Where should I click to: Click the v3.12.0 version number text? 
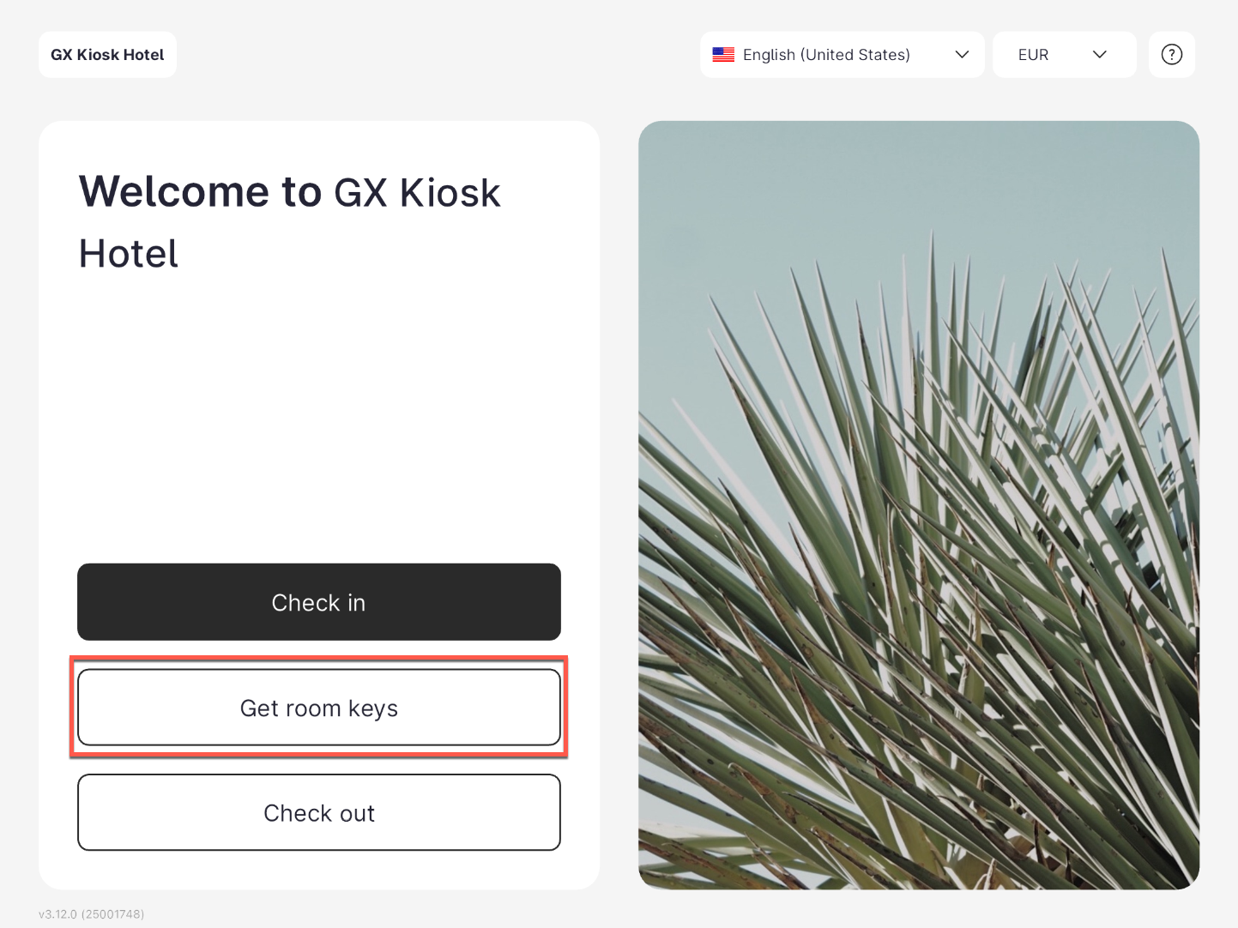(57, 914)
